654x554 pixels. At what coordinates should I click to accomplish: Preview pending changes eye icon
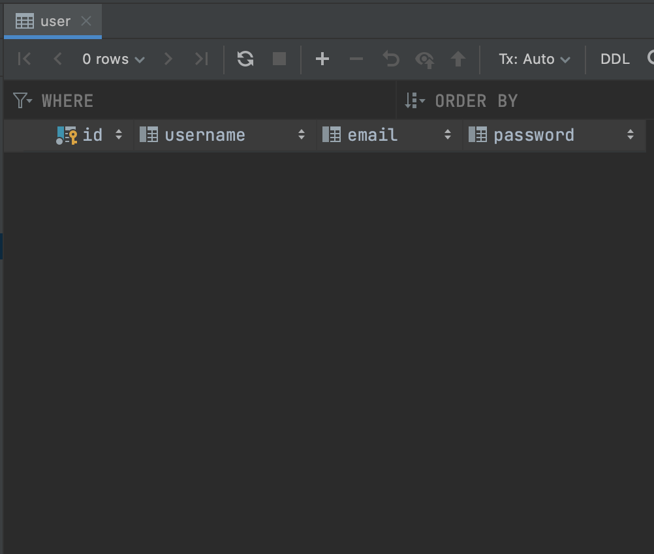pyautogui.click(x=425, y=59)
